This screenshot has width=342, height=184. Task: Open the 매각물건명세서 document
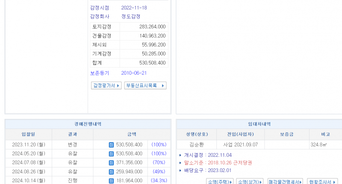tap(285, 182)
